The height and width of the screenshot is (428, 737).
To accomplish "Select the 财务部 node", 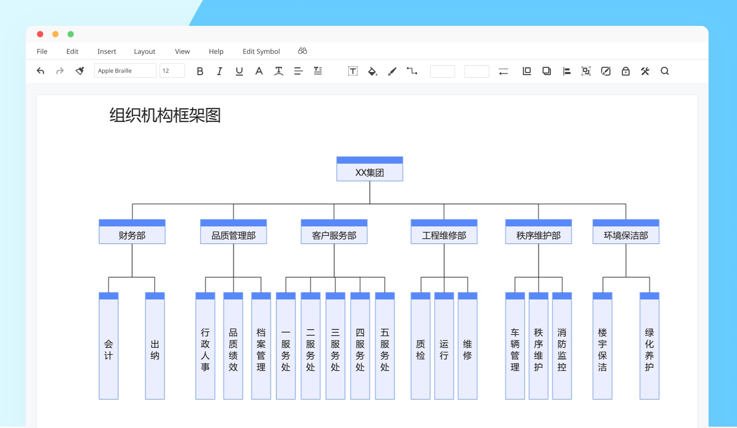I will coord(132,232).
